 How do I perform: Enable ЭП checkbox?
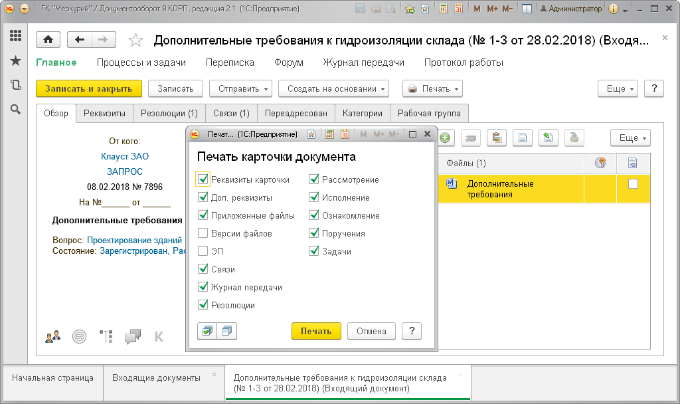pyautogui.click(x=203, y=251)
